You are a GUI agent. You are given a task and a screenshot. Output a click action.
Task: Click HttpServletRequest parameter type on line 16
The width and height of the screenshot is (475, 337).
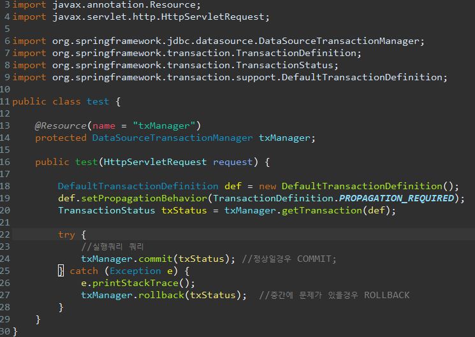155,162
